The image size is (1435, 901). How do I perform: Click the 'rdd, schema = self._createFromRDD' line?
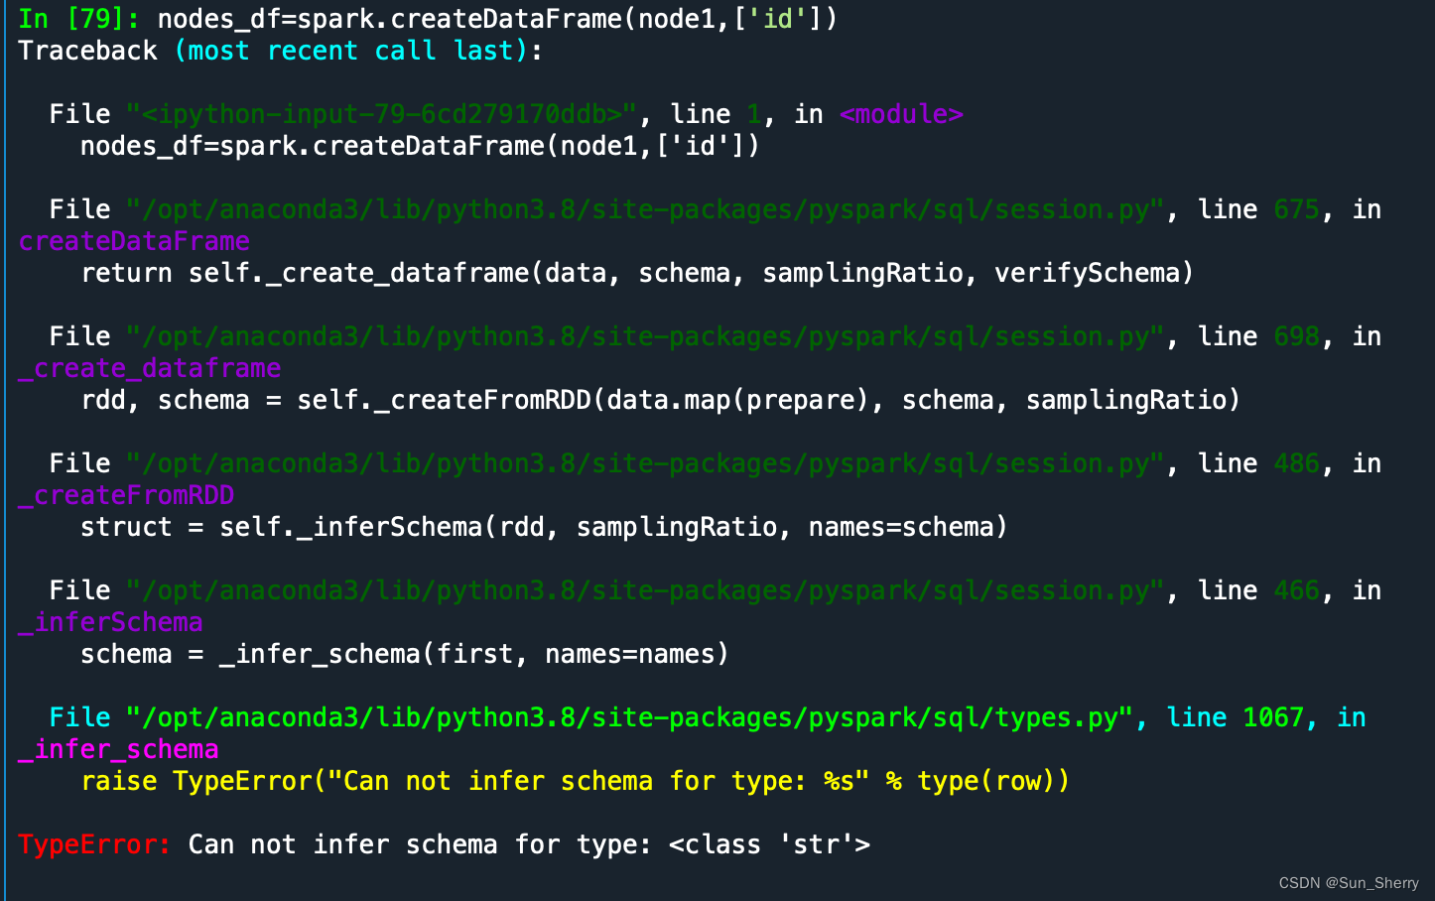(661, 400)
